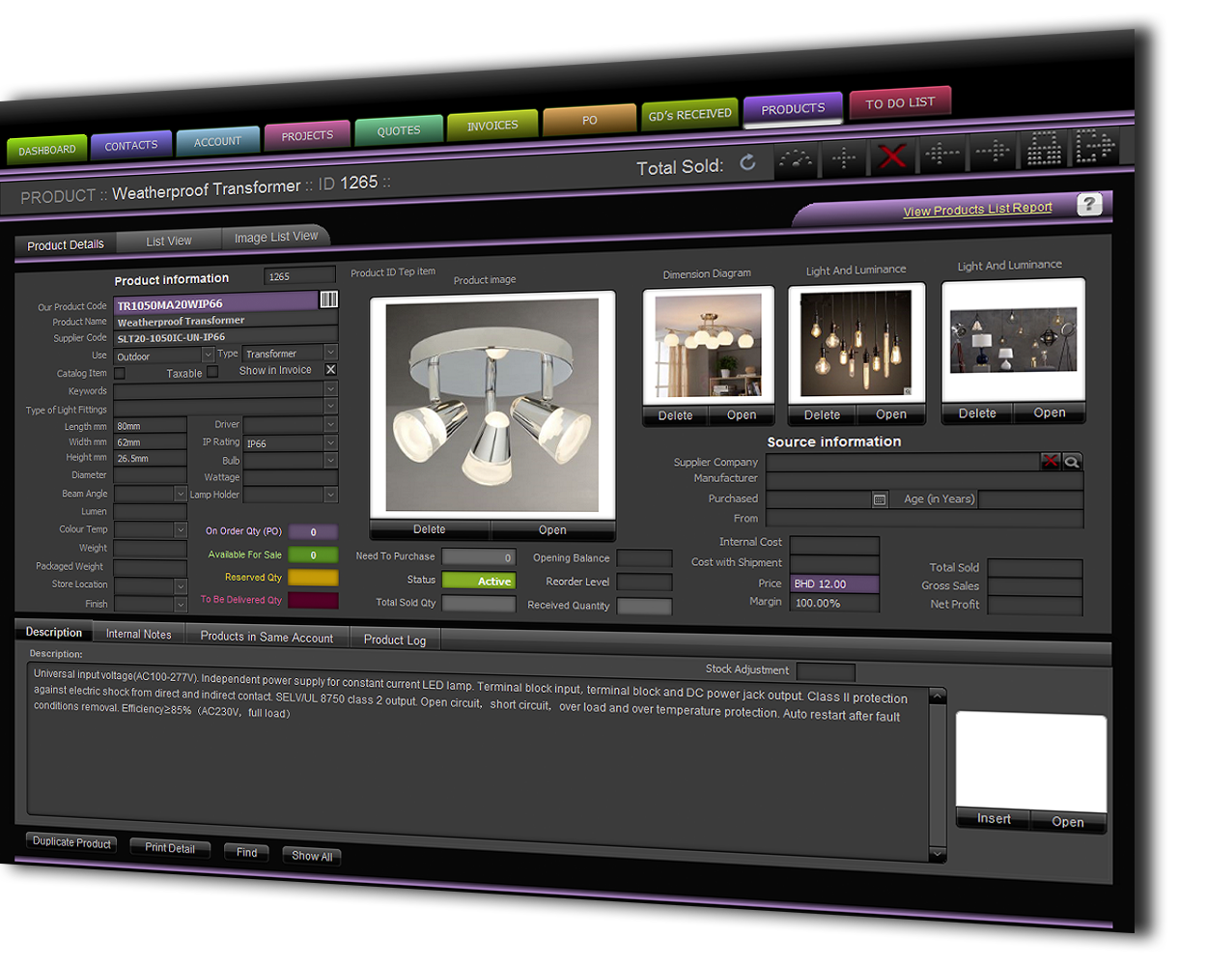The width and height of the screenshot is (1207, 966).
Task: Uncheck the Show in Invoice checkbox
Action: pyautogui.click(x=330, y=369)
